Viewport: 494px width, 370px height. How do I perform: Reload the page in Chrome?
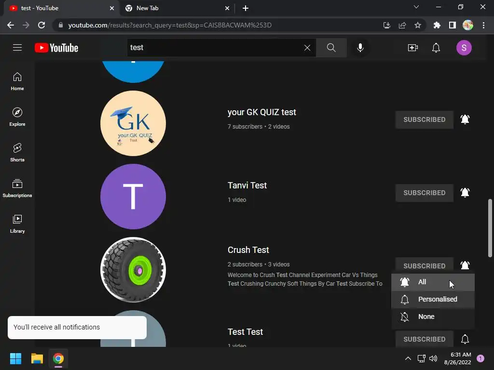tap(41, 25)
